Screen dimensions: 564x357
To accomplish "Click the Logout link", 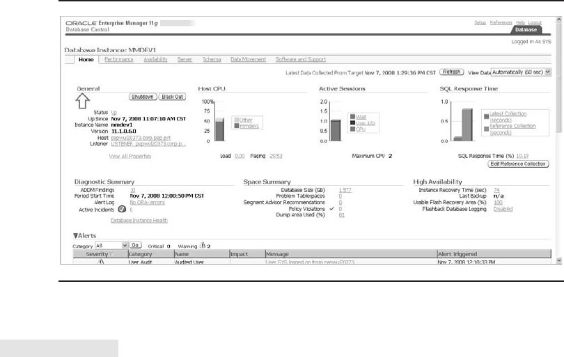I will 535,23.
